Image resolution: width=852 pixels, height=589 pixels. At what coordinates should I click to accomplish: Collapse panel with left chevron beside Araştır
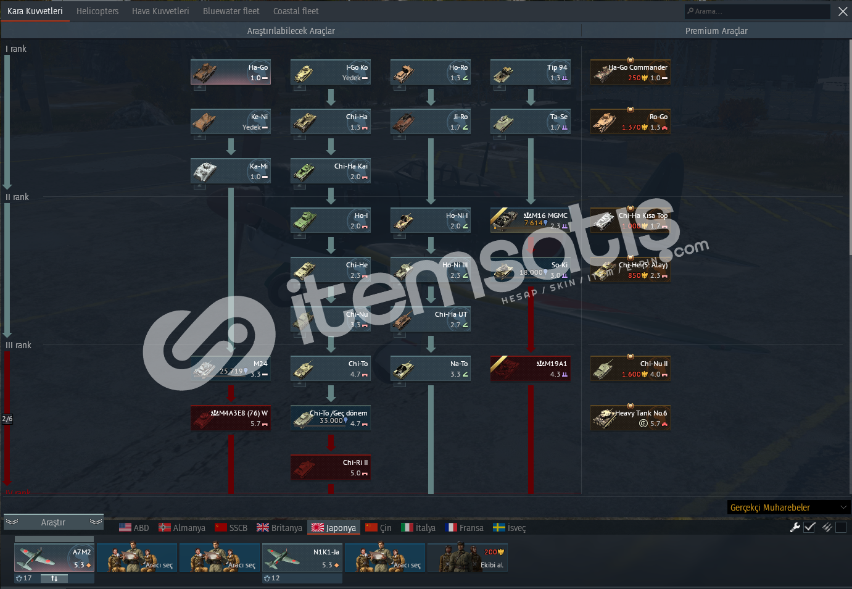[12, 522]
